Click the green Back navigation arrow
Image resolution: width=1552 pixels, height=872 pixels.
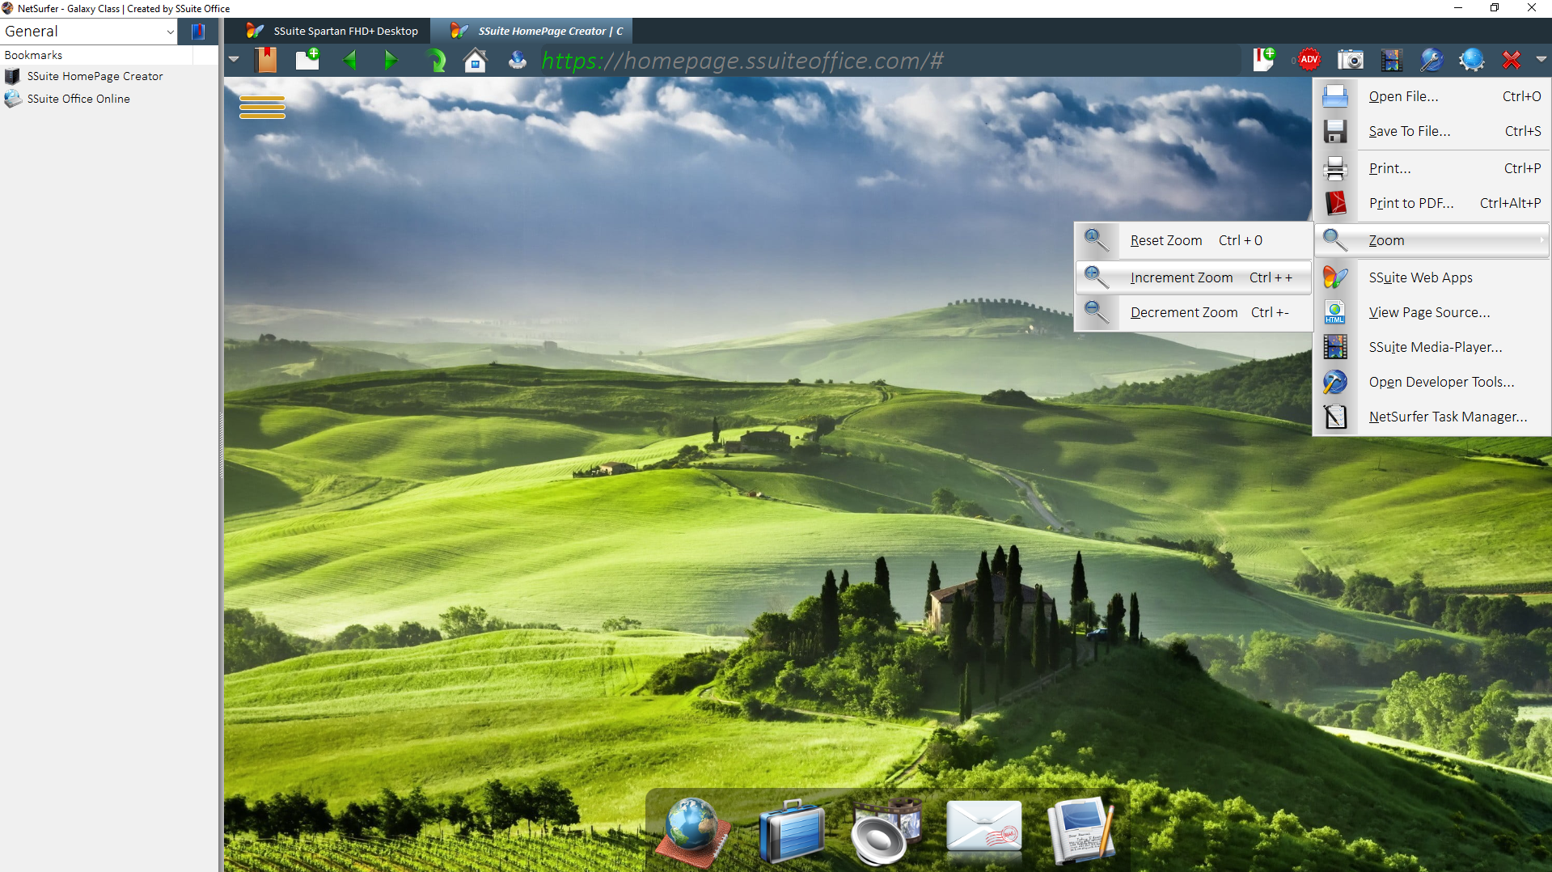350,61
